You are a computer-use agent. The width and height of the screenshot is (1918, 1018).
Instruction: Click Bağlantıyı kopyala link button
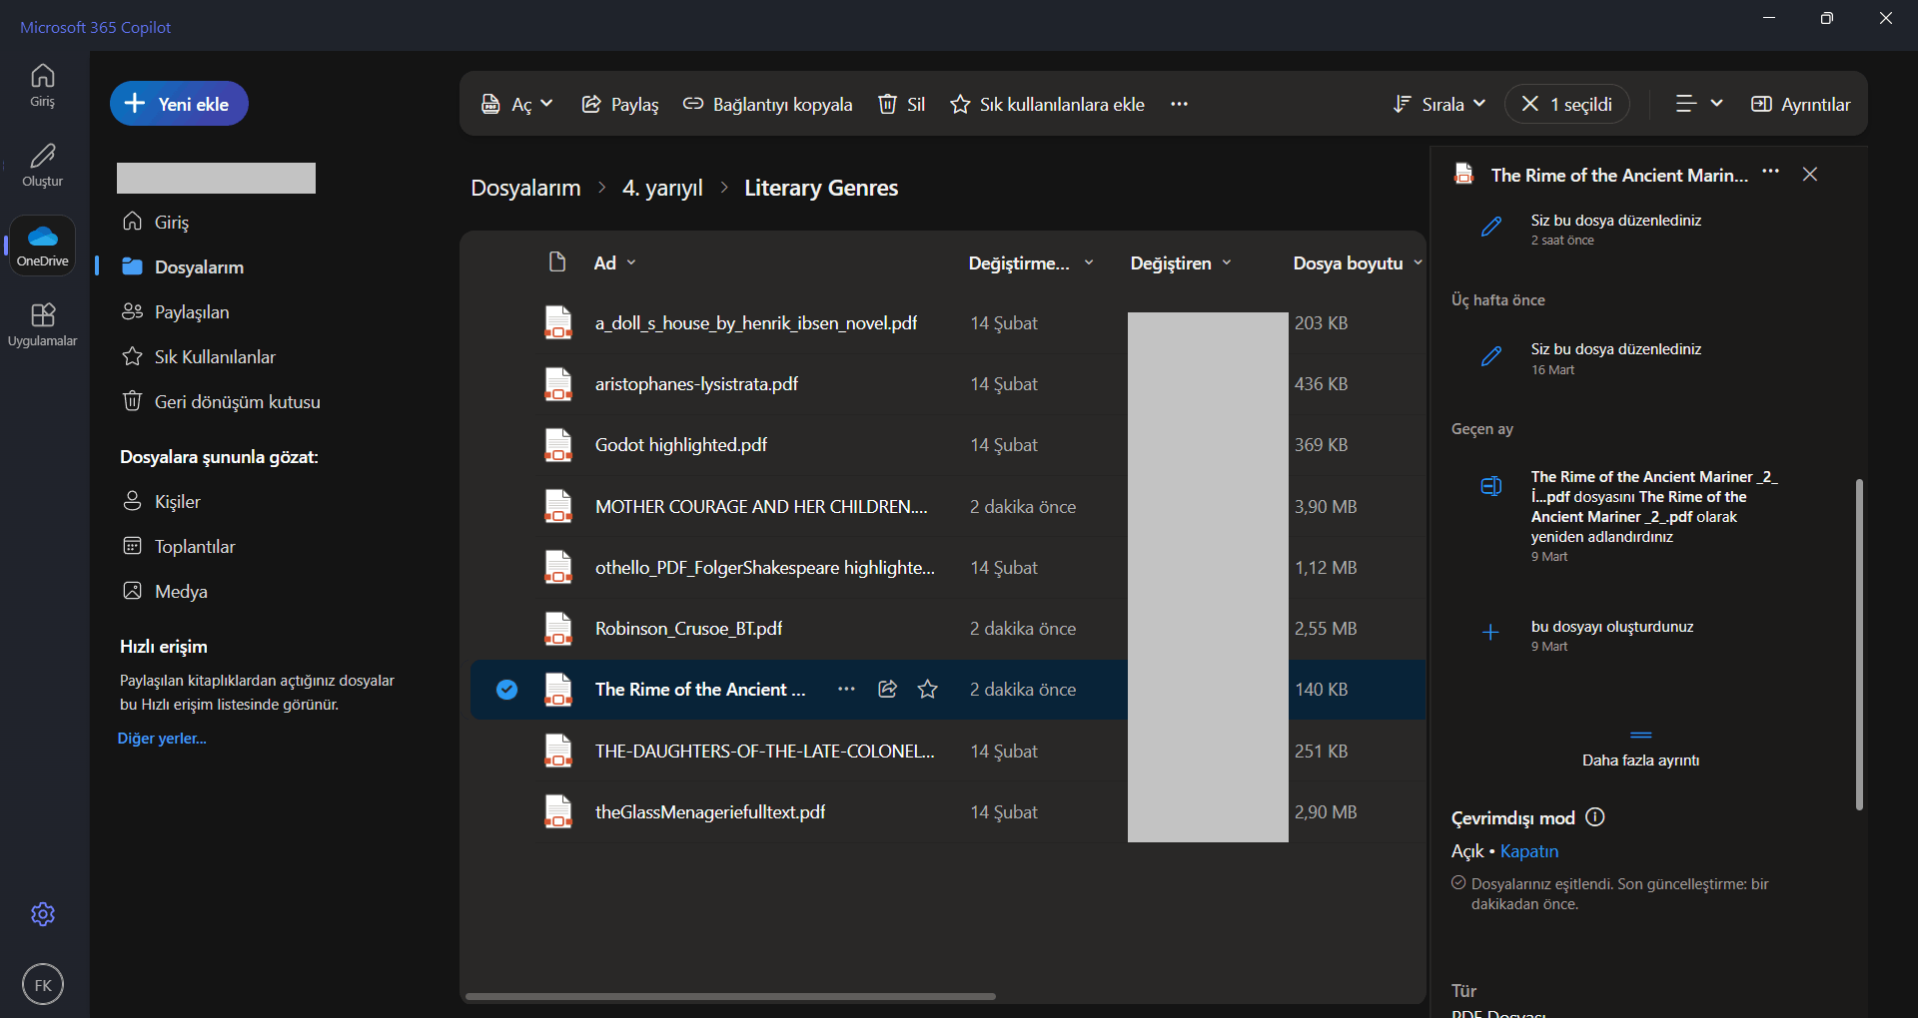pos(767,104)
